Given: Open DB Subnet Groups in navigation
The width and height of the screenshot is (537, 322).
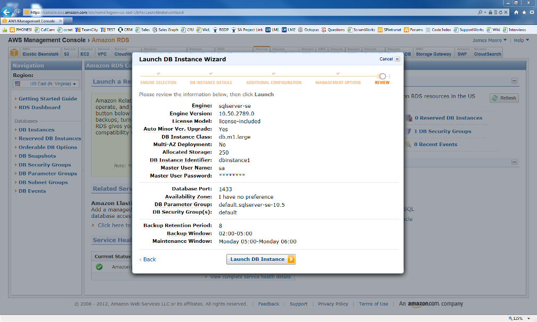Looking at the screenshot, I should pyautogui.click(x=43, y=182).
